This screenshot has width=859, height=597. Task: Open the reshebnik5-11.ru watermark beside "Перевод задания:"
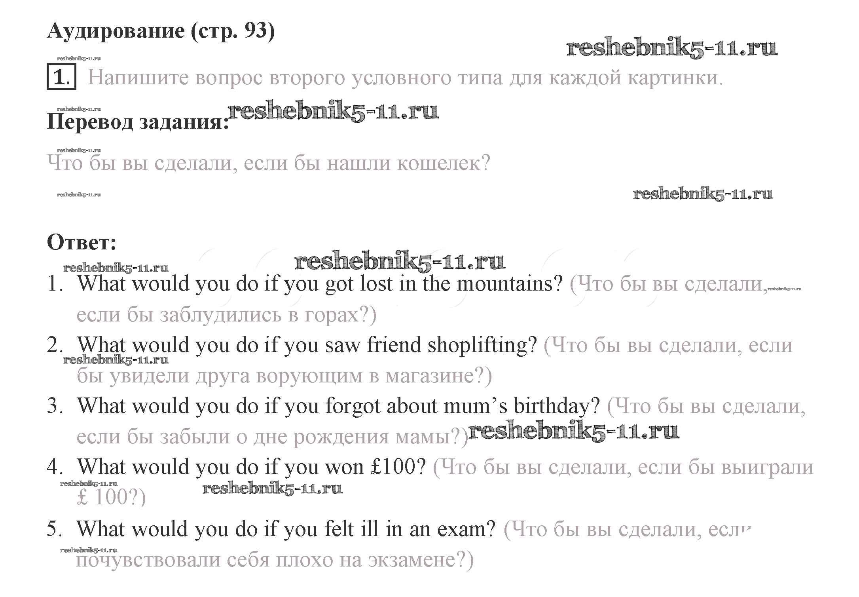(x=333, y=112)
